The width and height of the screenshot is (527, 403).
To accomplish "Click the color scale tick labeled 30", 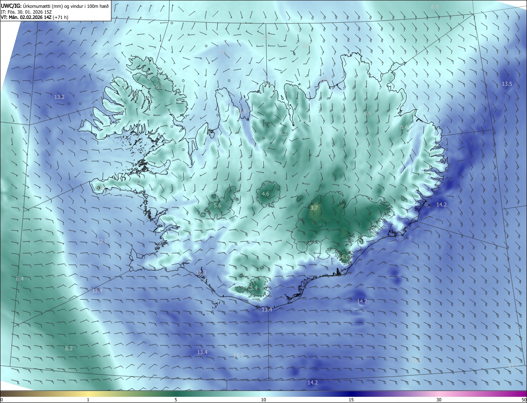I will 439,400.
